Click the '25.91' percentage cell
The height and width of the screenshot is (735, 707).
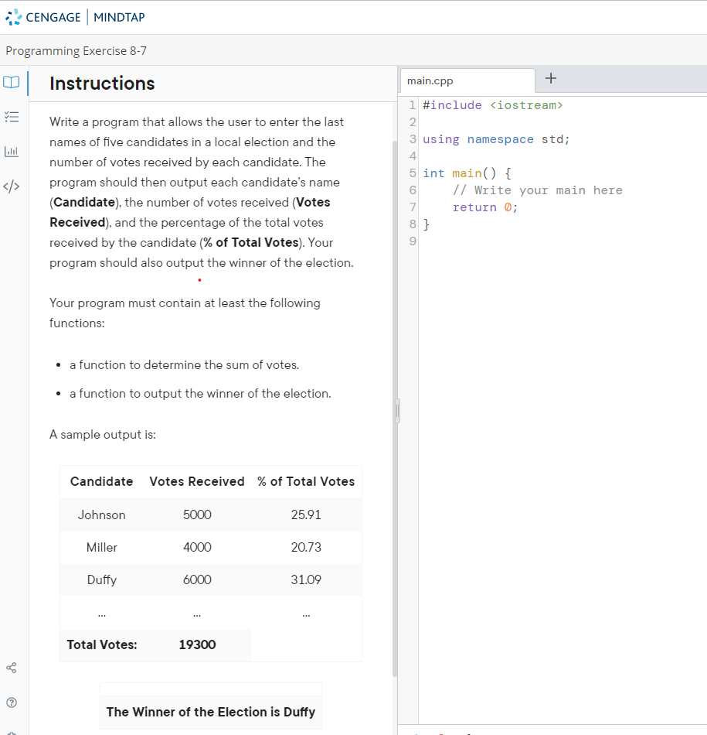click(x=306, y=514)
